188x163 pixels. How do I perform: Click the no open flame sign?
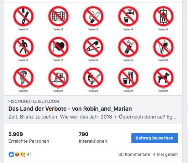[93, 78]
